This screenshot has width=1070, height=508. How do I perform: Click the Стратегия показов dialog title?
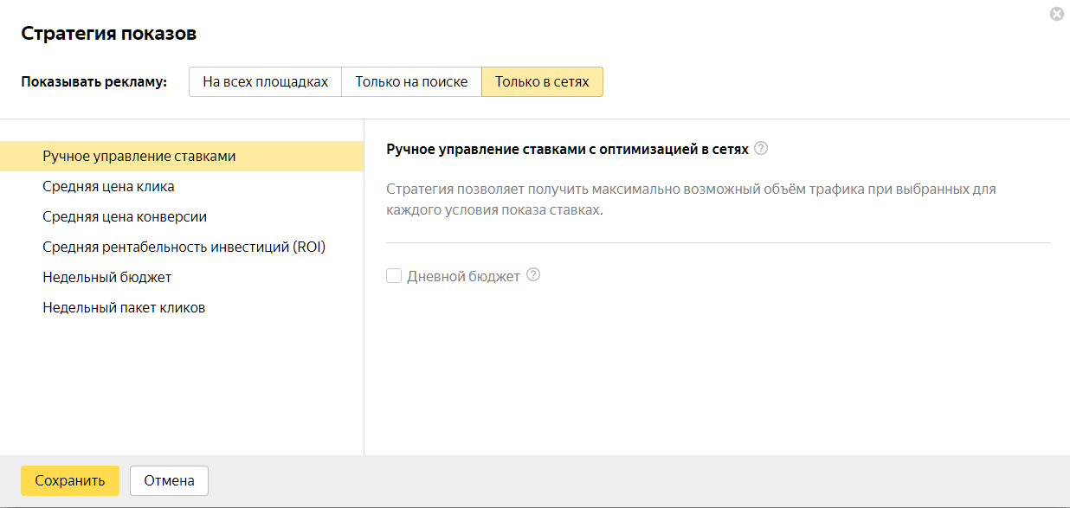[109, 34]
